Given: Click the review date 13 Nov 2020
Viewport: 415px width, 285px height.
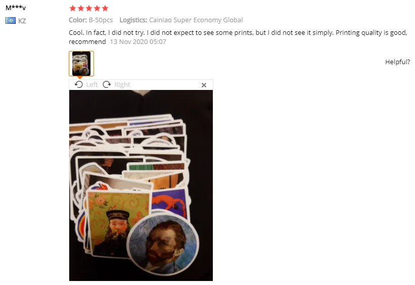Looking at the screenshot, I should [x=138, y=42].
